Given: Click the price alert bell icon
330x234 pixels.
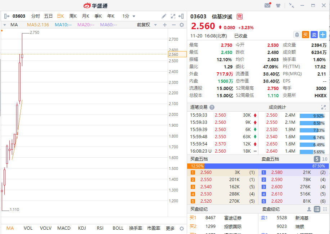Looking at the screenshot, I should 297,35.
